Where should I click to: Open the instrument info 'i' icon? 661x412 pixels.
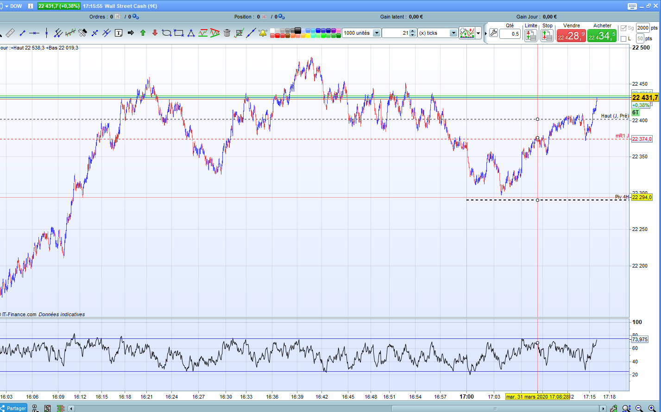(30, 6)
